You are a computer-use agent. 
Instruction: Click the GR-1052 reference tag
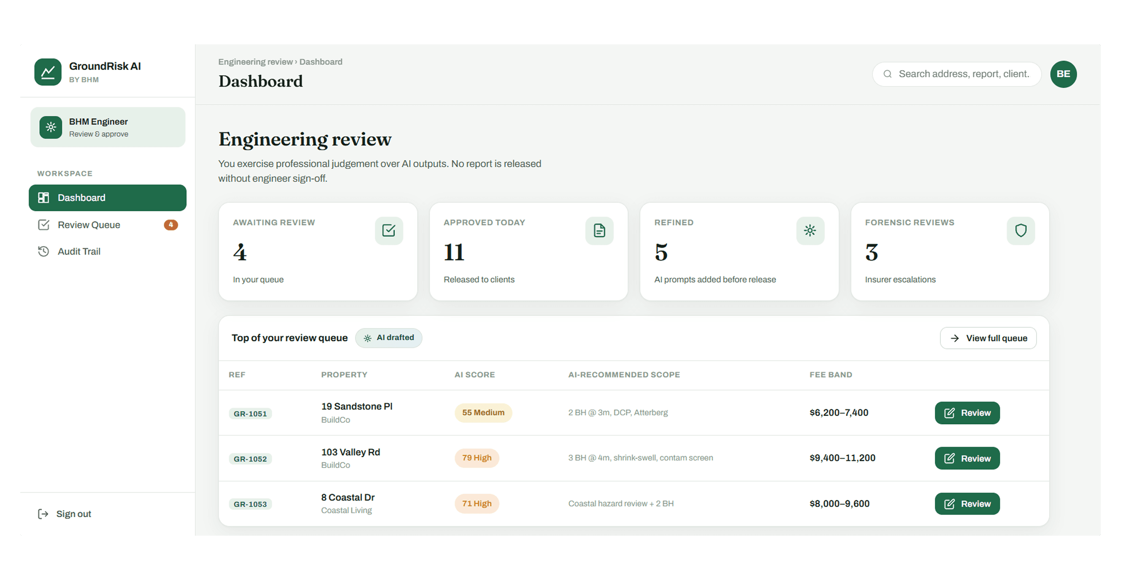coord(250,458)
